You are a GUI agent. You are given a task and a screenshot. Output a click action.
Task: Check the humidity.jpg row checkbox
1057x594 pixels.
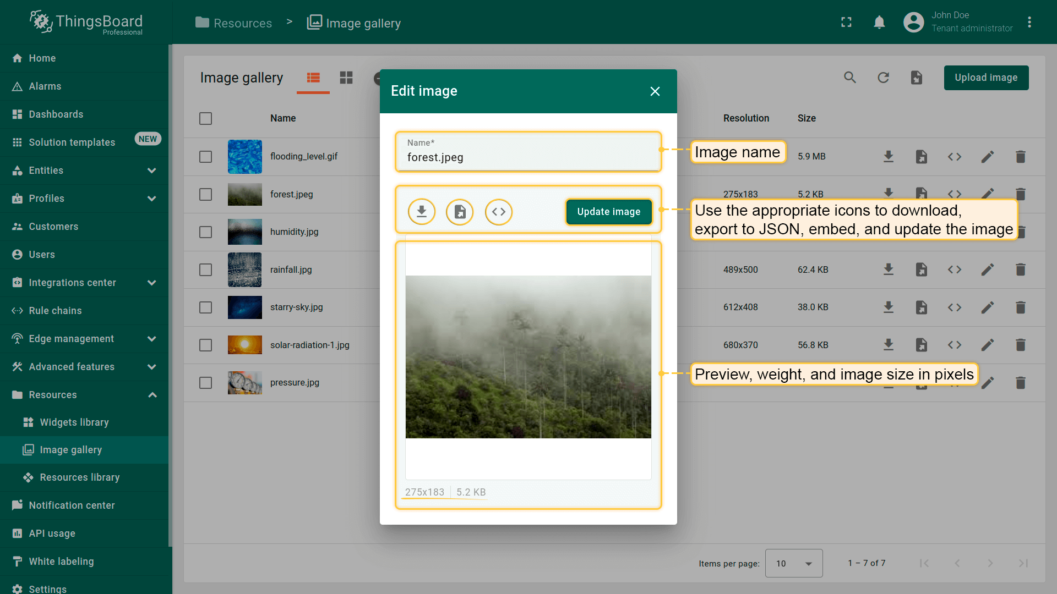click(x=205, y=232)
